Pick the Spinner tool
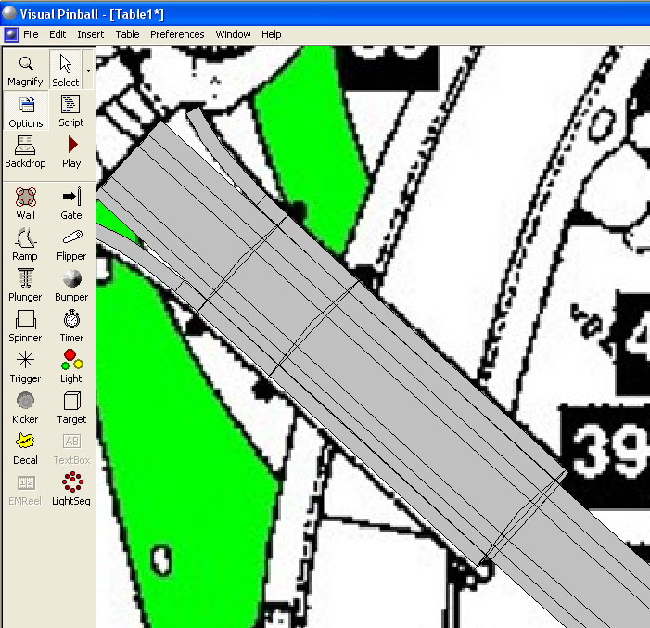650x628 pixels. click(26, 326)
